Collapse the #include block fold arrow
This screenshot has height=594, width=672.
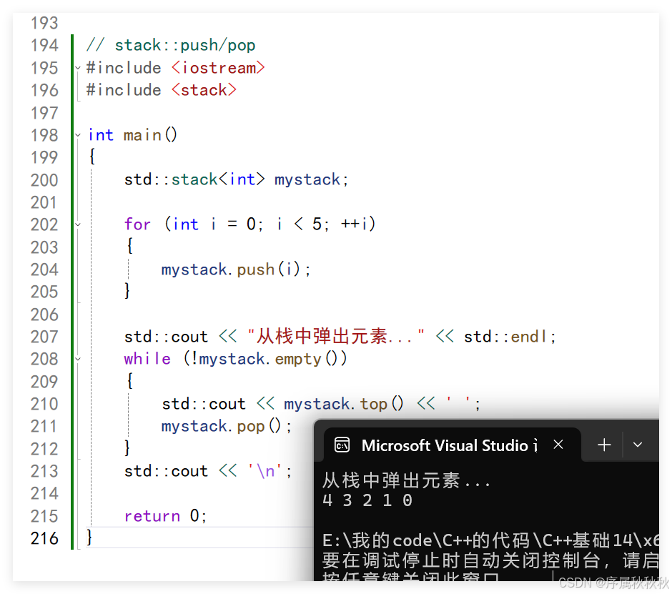tap(78, 68)
